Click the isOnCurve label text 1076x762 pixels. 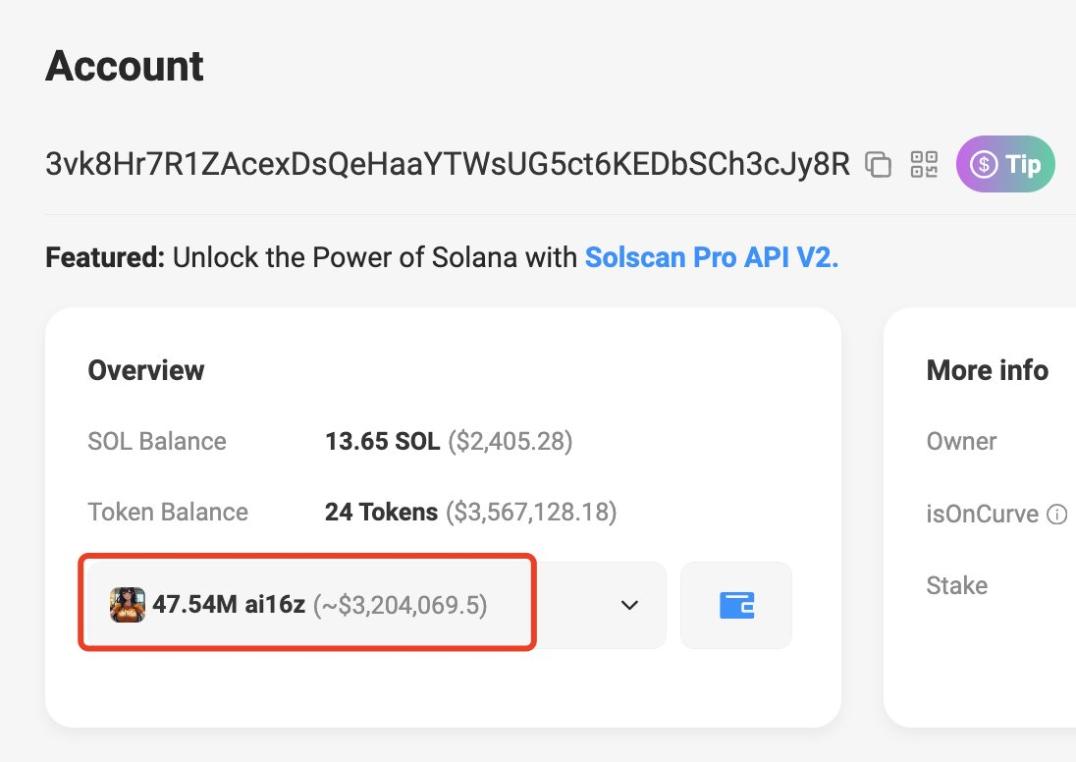point(982,514)
